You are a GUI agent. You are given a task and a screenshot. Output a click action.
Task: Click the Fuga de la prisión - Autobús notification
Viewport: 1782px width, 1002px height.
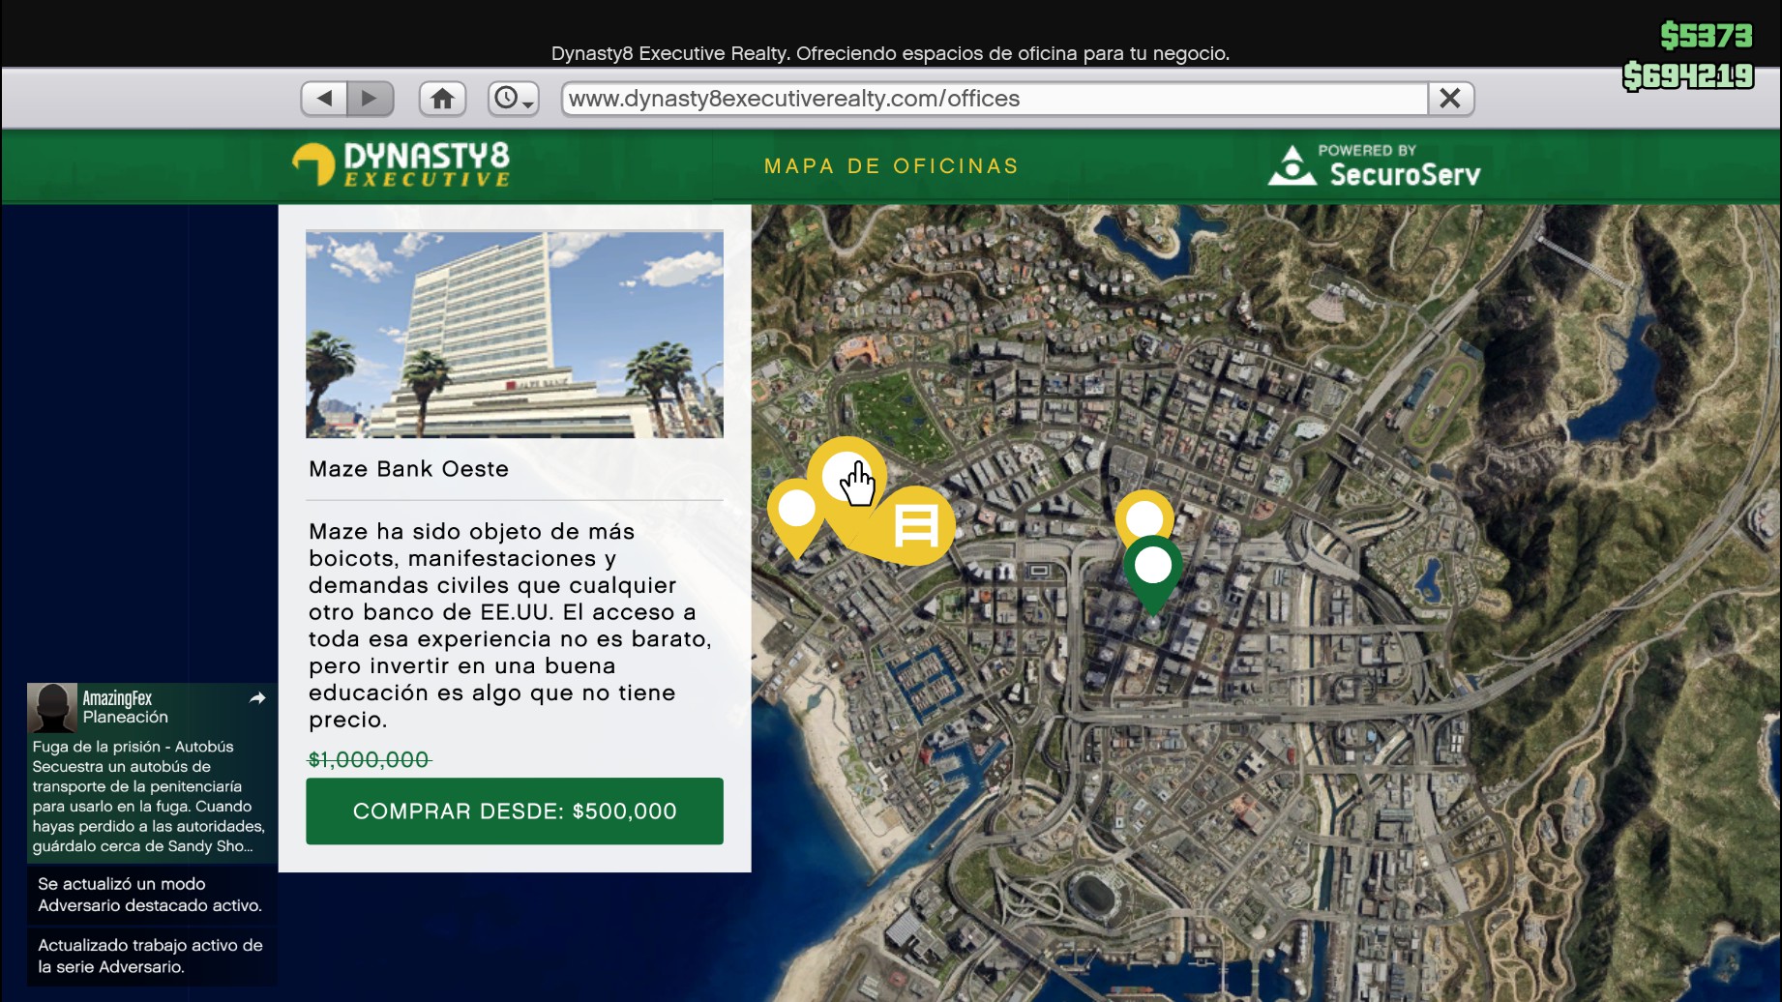[x=152, y=772]
